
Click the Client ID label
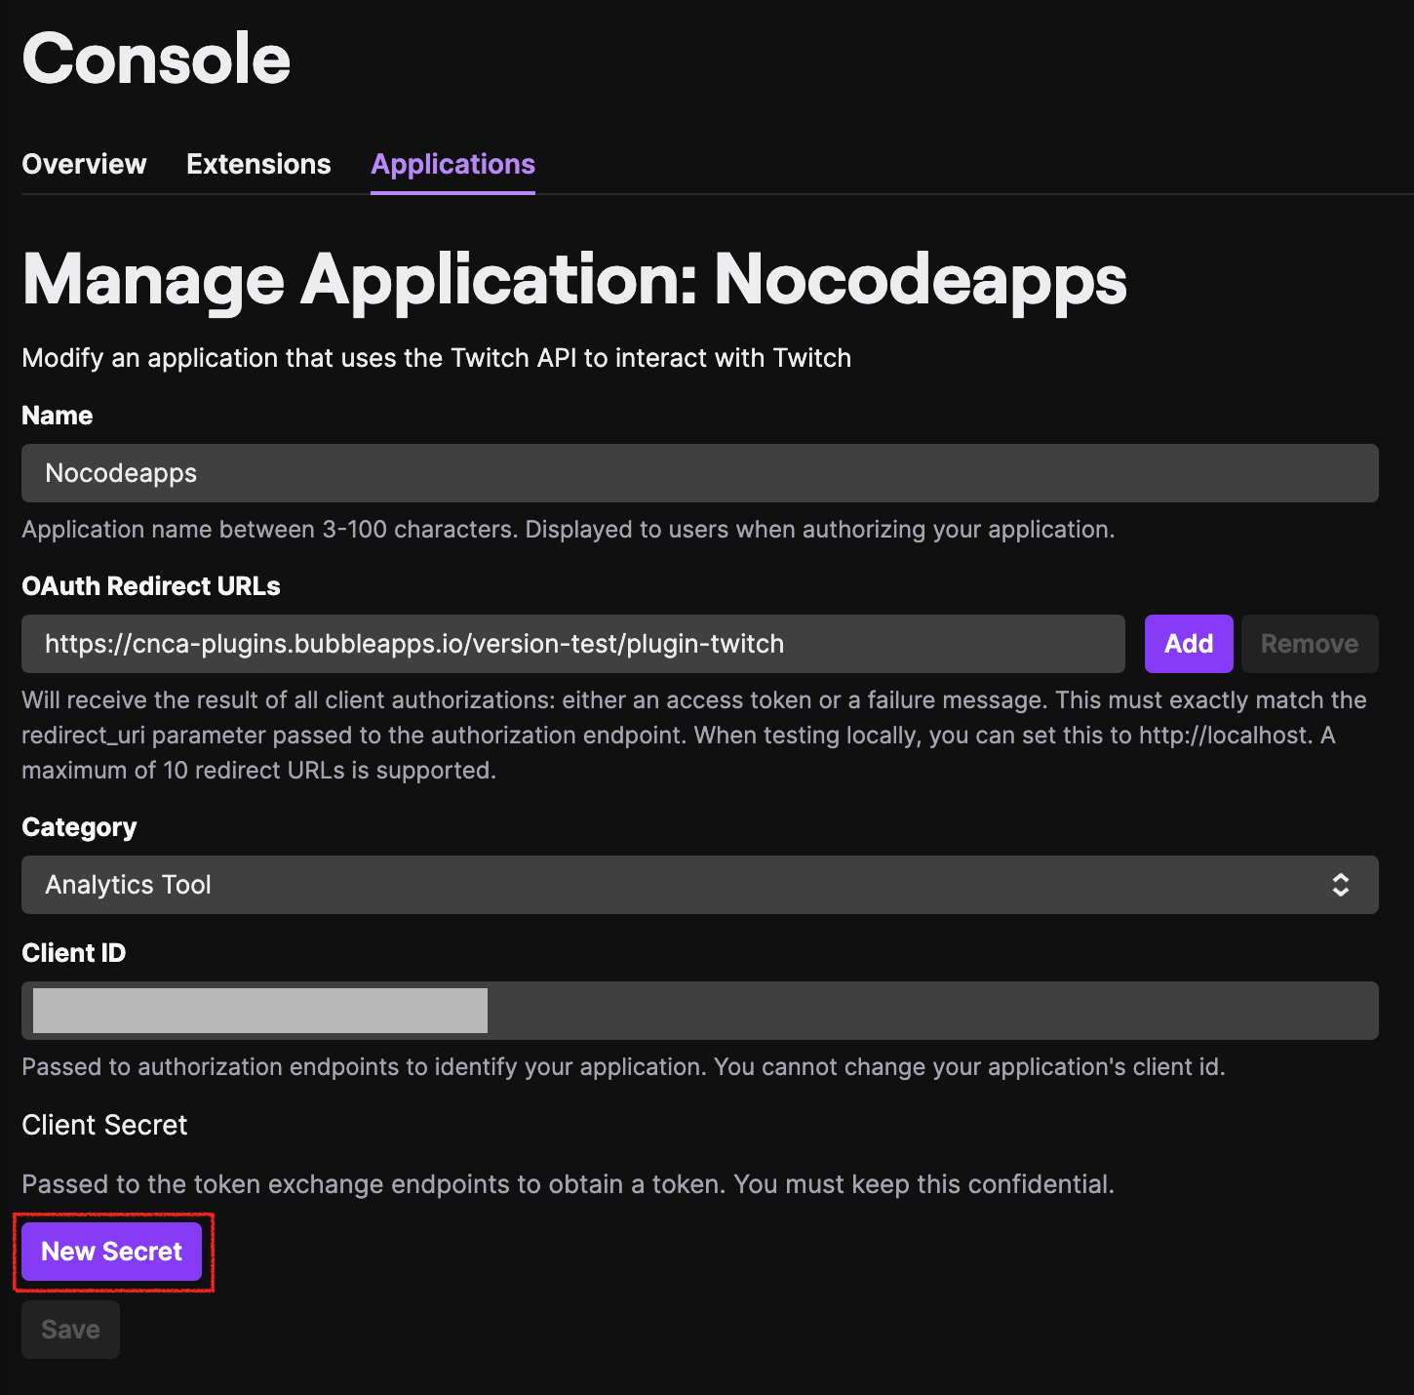pyautogui.click(x=74, y=953)
